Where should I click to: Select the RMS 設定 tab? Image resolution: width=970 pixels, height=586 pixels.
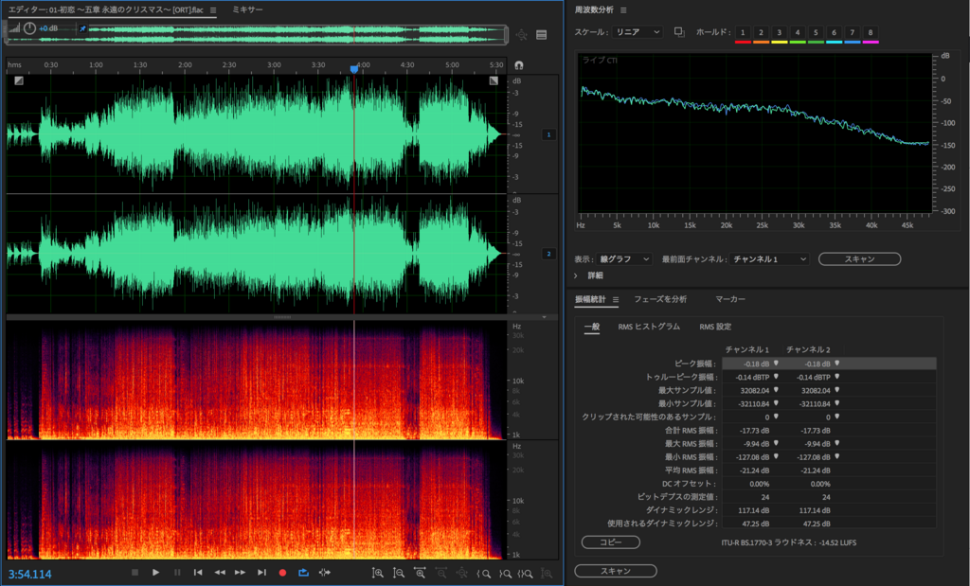715,327
